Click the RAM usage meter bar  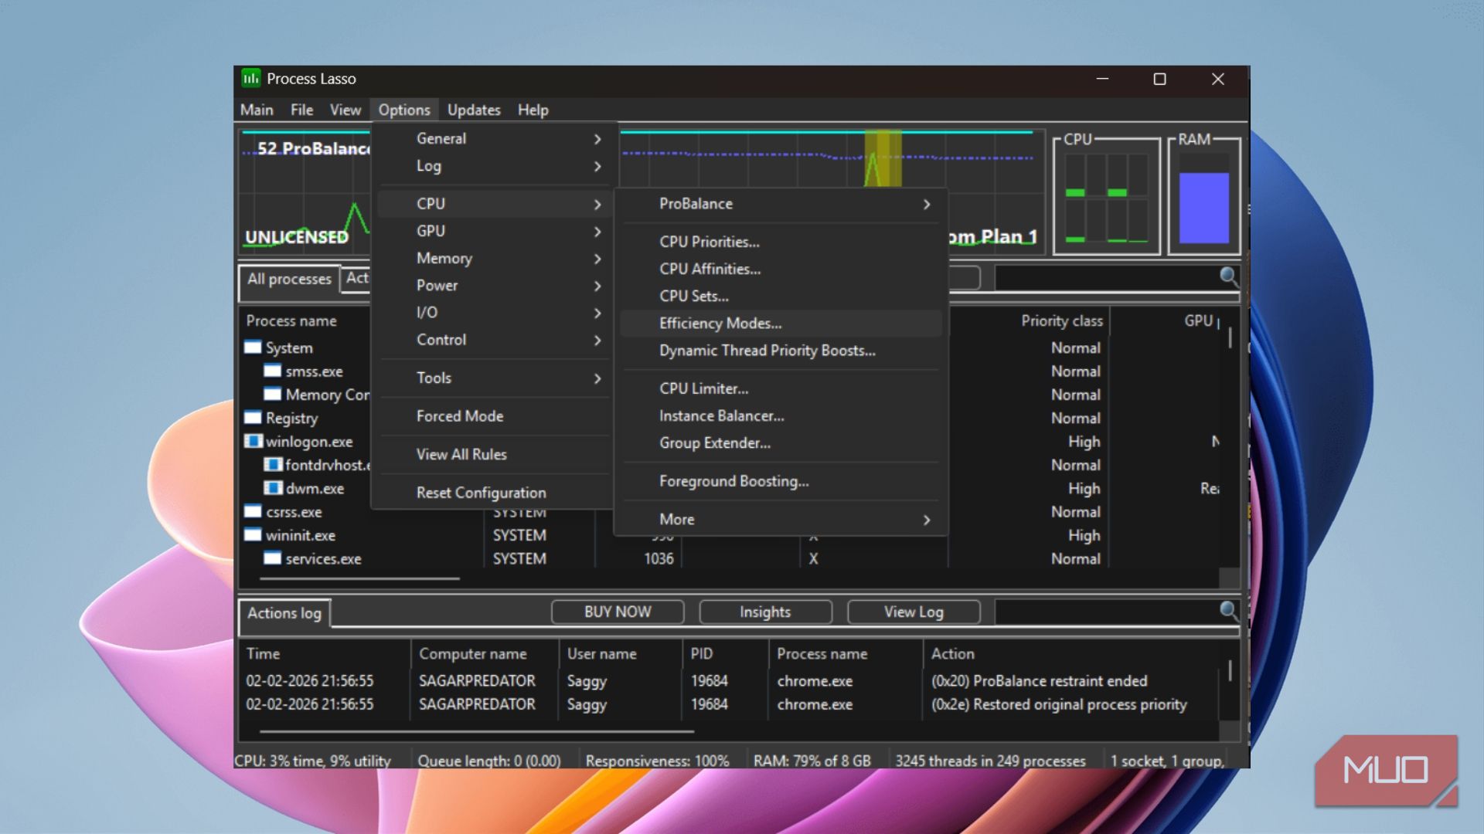coord(1203,207)
